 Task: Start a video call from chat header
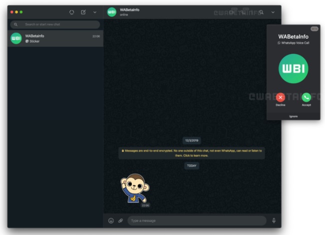(232, 12)
